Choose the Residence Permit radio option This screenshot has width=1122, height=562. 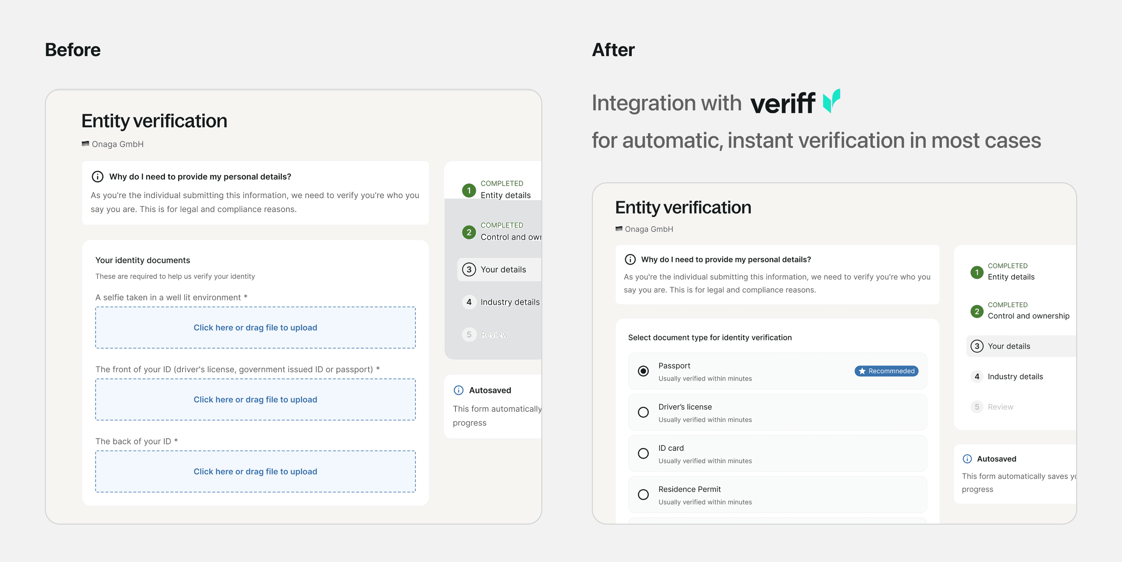tap(643, 494)
